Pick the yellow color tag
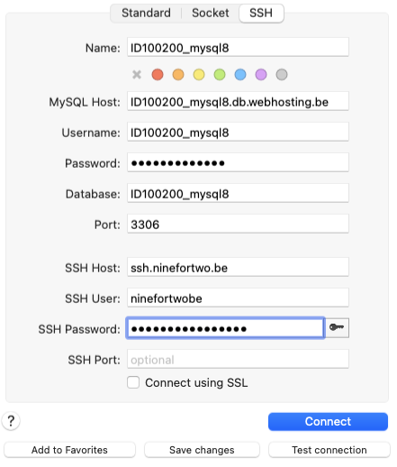 point(199,75)
